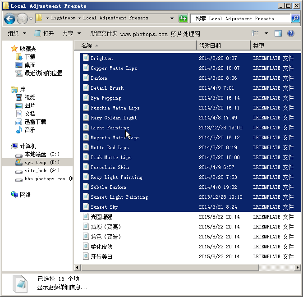The height and width of the screenshot is (297, 303).
Task: Click the Hazy Golden Light file icon
Action: [86, 117]
